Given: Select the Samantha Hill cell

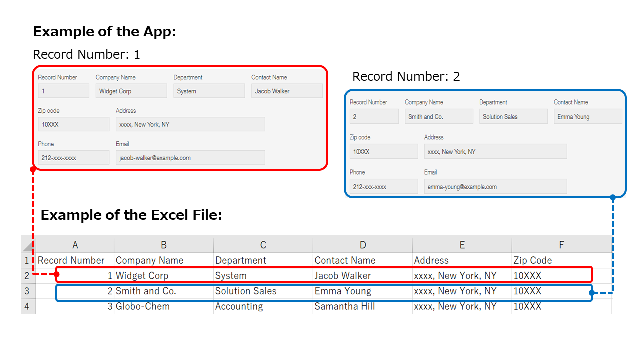Looking at the screenshot, I should [345, 306].
